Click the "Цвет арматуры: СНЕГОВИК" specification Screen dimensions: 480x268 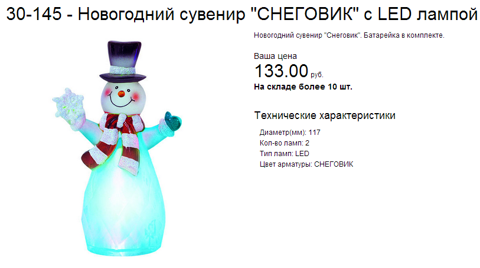pyautogui.click(x=306, y=164)
